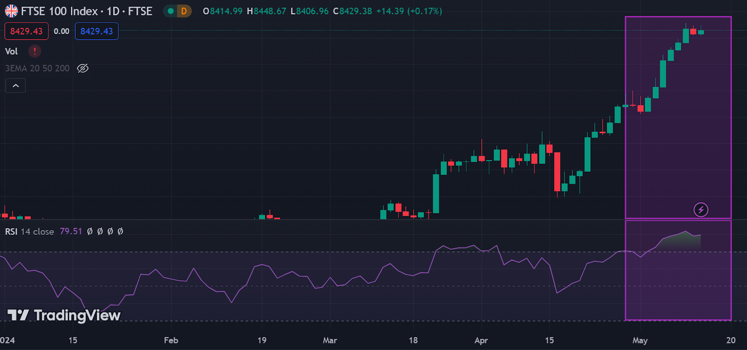The width and height of the screenshot is (747, 350).
Task: Click the orange D delayed data badge
Action: coord(184,11)
